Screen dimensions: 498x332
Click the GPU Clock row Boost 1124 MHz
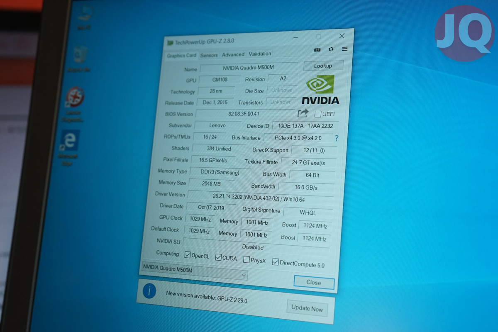pos(315,226)
